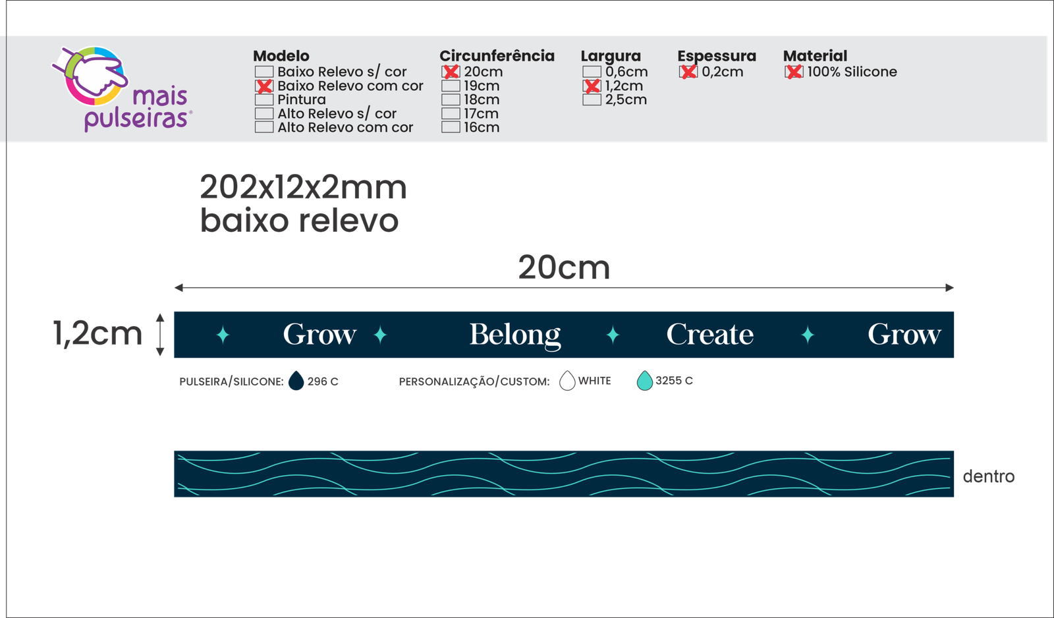Select the teal 3255 C droplet

coord(644,381)
